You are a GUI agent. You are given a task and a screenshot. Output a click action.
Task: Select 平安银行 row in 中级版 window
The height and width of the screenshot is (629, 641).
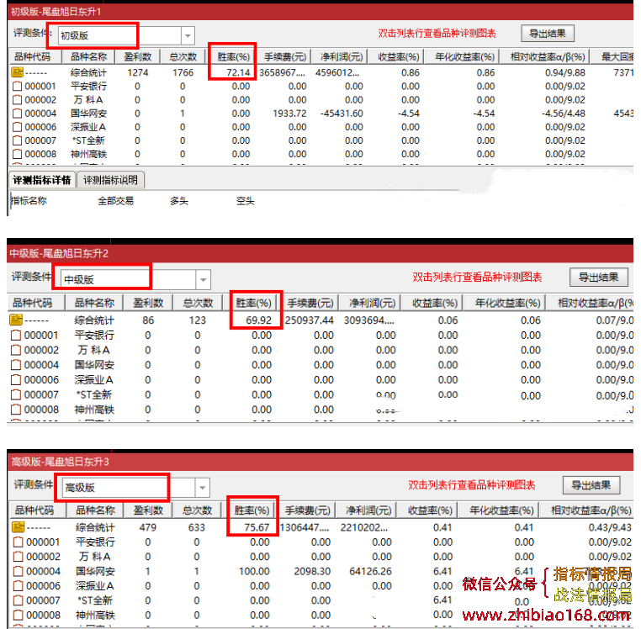point(320,336)
